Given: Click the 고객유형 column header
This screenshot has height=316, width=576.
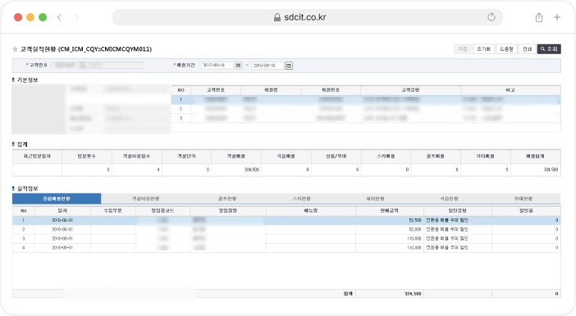Looking at the screenshot, I should coord(410,90).
